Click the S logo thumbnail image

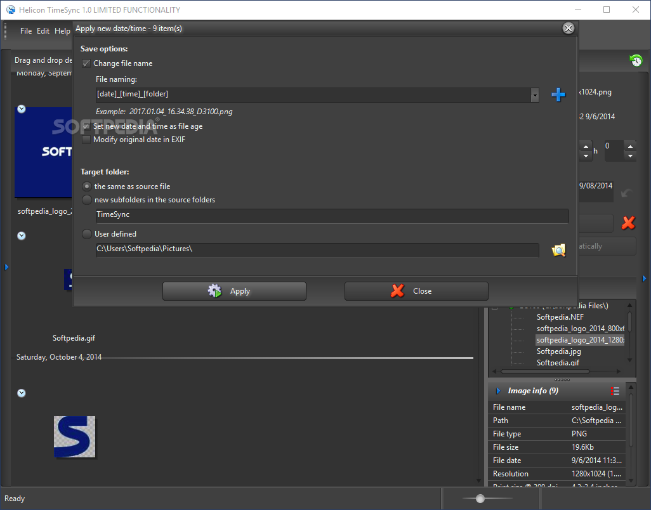click(x=75, y=437)
